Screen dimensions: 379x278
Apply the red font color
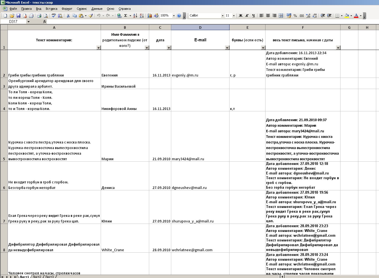point(356,16)
